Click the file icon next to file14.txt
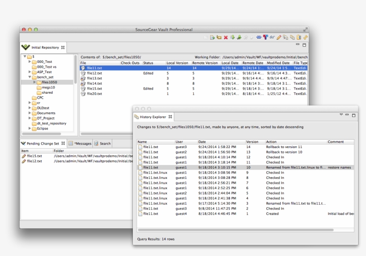This screenshot has width=366, height=256. pyautogui.click(x=83, y=83)
